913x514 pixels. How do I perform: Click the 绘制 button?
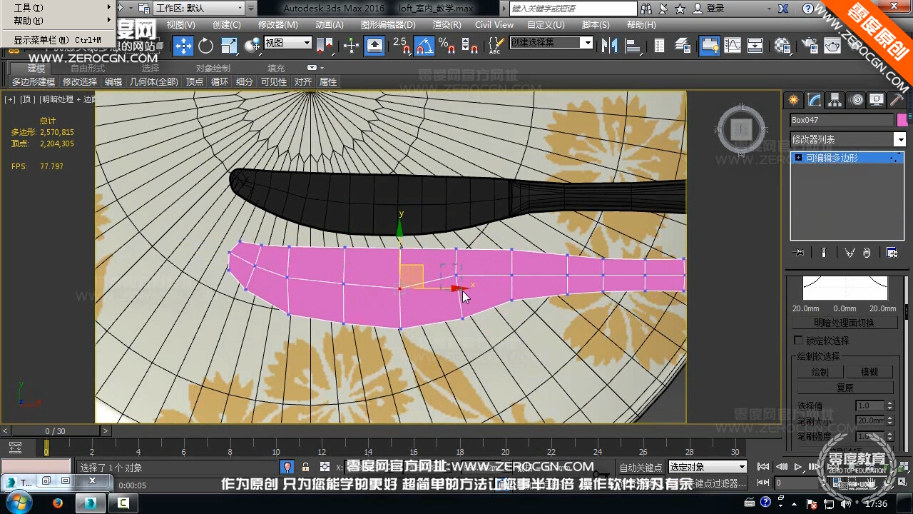pyautogui.click(x=820, y=372)
